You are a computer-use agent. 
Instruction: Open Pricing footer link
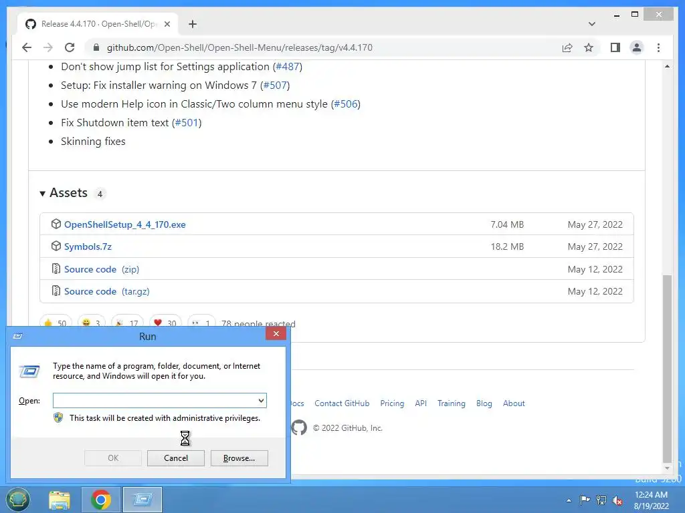(392, 403)
